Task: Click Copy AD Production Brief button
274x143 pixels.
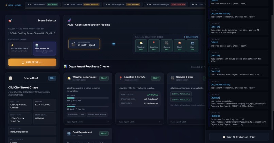Action: (x=239, y=137)
